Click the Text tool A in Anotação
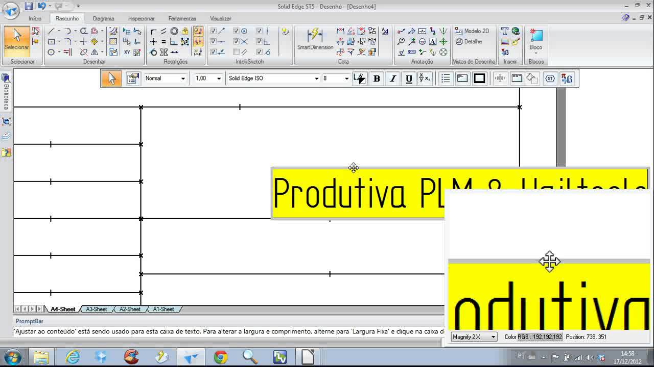The width and height of the screenshot is (654, 367). tap(433, 42)
